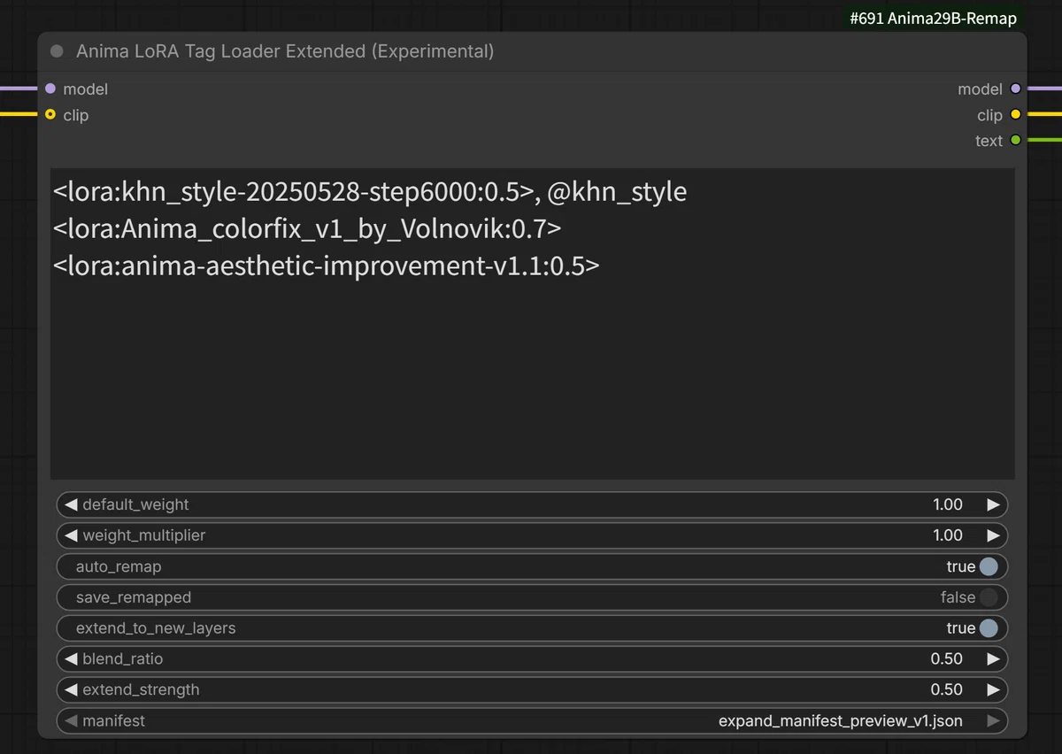This screenshot has width=1062, height=754.
Task: Click the #691 Anima29B-Remap badge
Action: pos(933,18)
